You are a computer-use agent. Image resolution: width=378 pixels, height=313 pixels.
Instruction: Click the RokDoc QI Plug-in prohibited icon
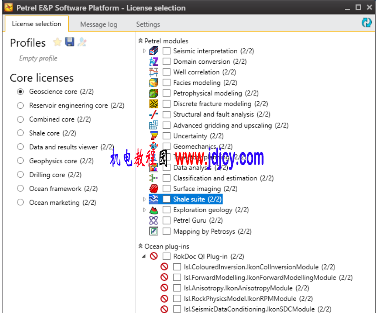[154, 256]
